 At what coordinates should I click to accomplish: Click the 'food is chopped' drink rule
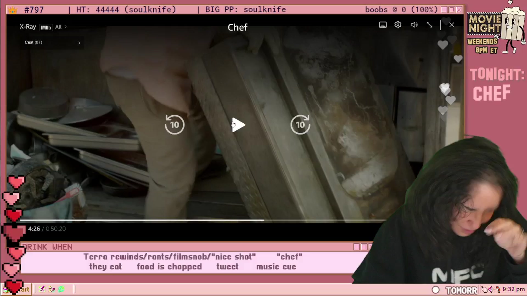pos(169,267)
